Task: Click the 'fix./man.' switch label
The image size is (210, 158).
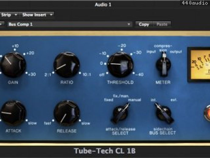Action: 121,96
